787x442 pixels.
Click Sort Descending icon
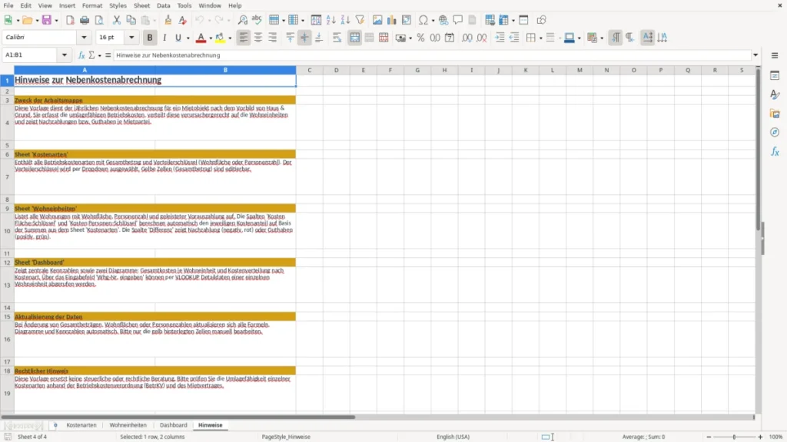pyautogui.click(x=345, y=20)
